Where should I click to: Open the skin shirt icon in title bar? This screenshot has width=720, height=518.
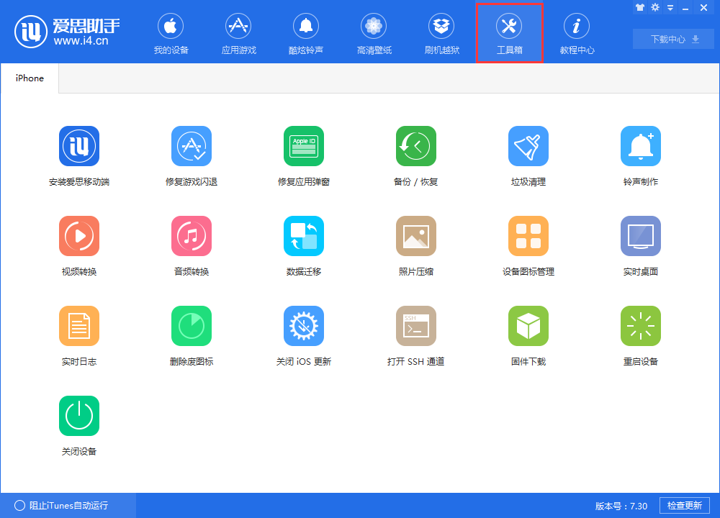[639, 7]
